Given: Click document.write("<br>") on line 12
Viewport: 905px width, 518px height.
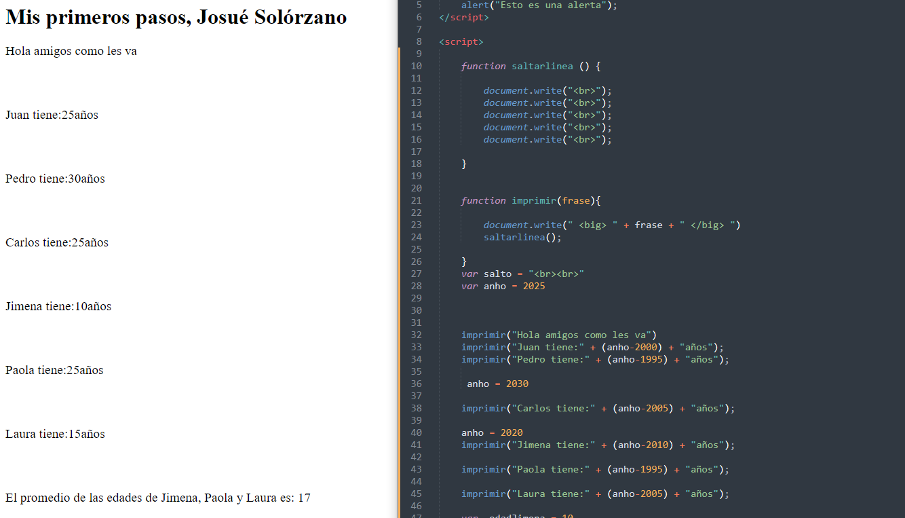Looking at the screenshot, I should pos(547,90).
